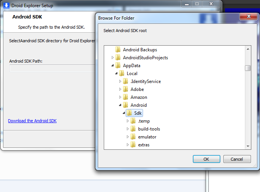Click the .temp folder icon

click(133, 121)
